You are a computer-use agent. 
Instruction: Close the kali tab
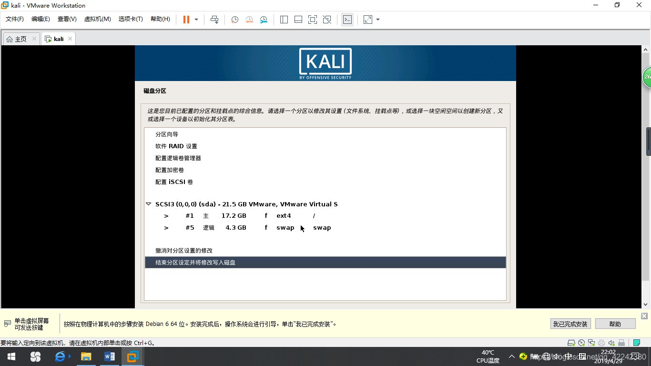70,39
